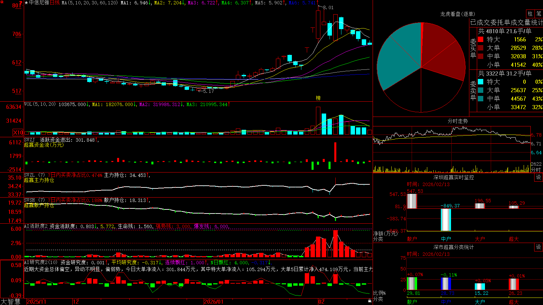Click the star icon before 中信尼雅
Image resolution: width=543 pixels, height=305 pixels.
(x=26, y=3)
